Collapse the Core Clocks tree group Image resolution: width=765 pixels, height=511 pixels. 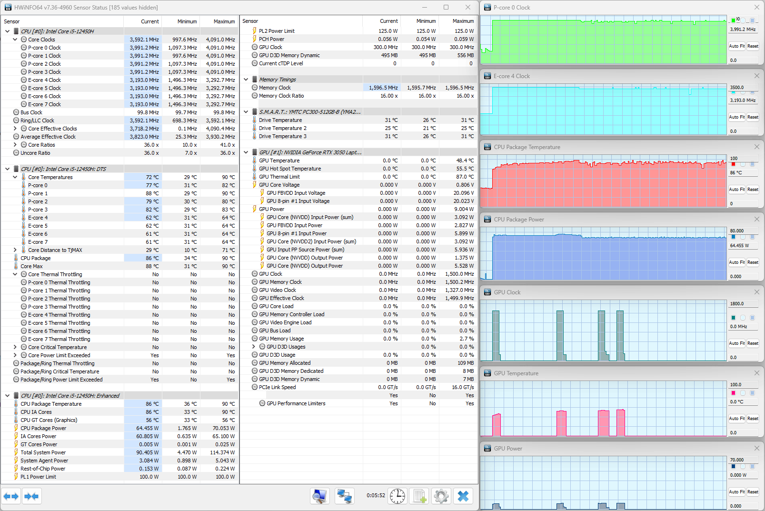(x=15, y=40)
